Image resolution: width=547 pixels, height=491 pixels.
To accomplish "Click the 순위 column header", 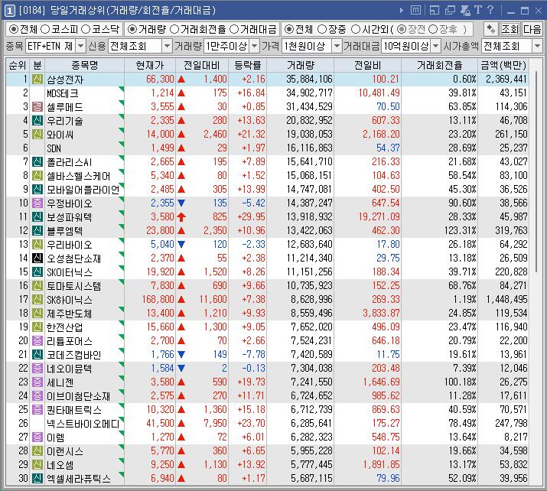I will (18, 65).
